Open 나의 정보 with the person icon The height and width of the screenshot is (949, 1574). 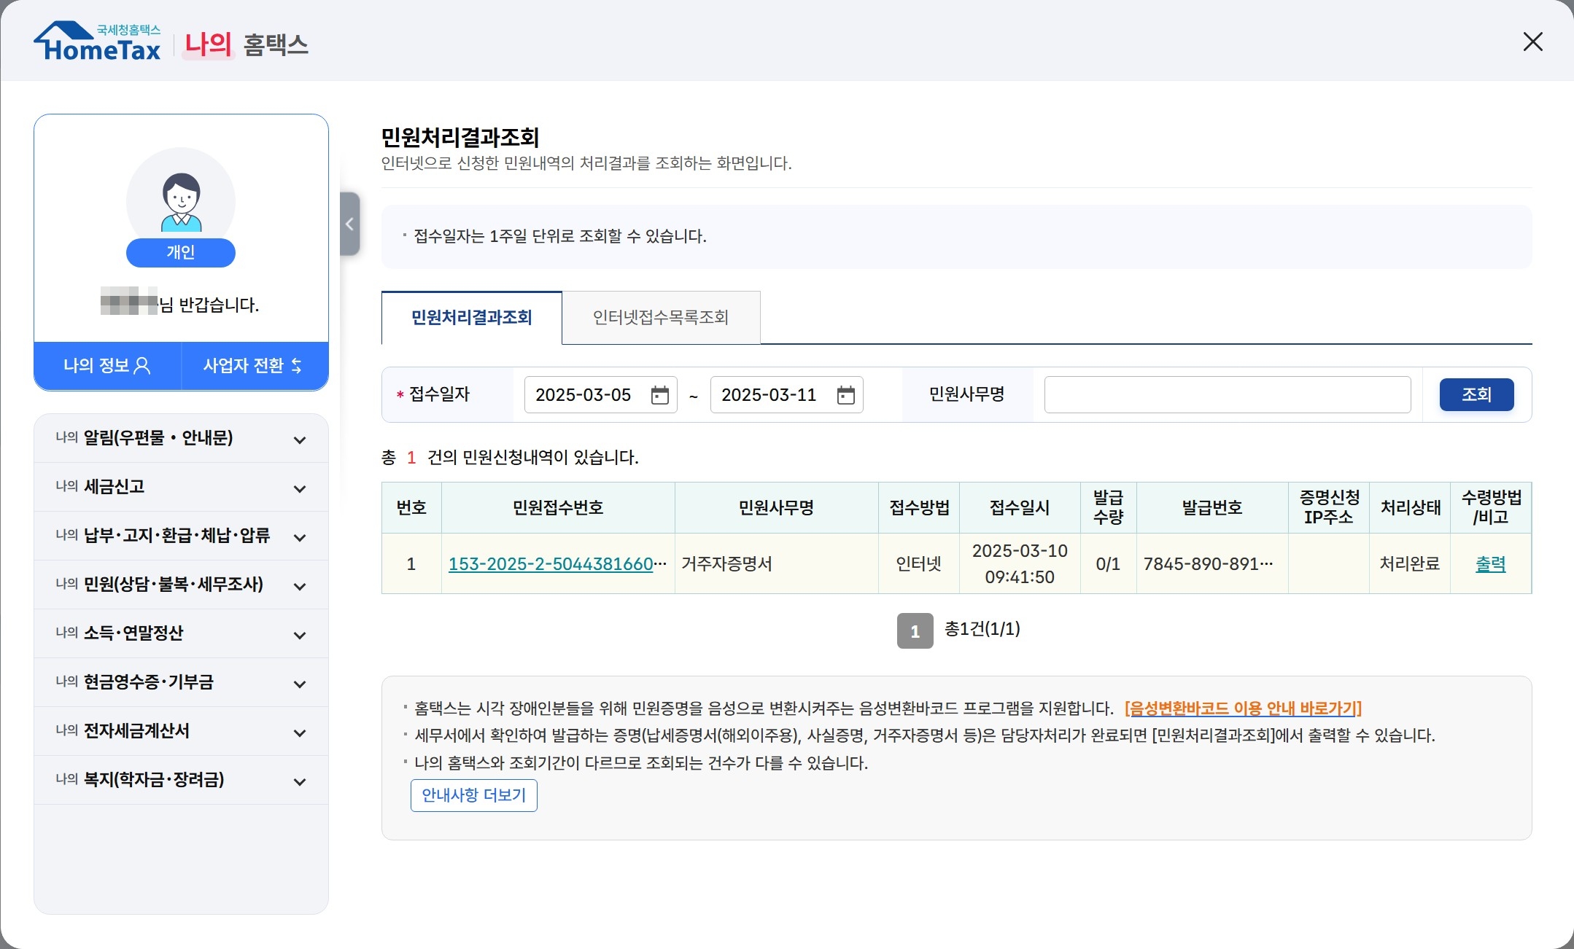[x=107, y=366]
